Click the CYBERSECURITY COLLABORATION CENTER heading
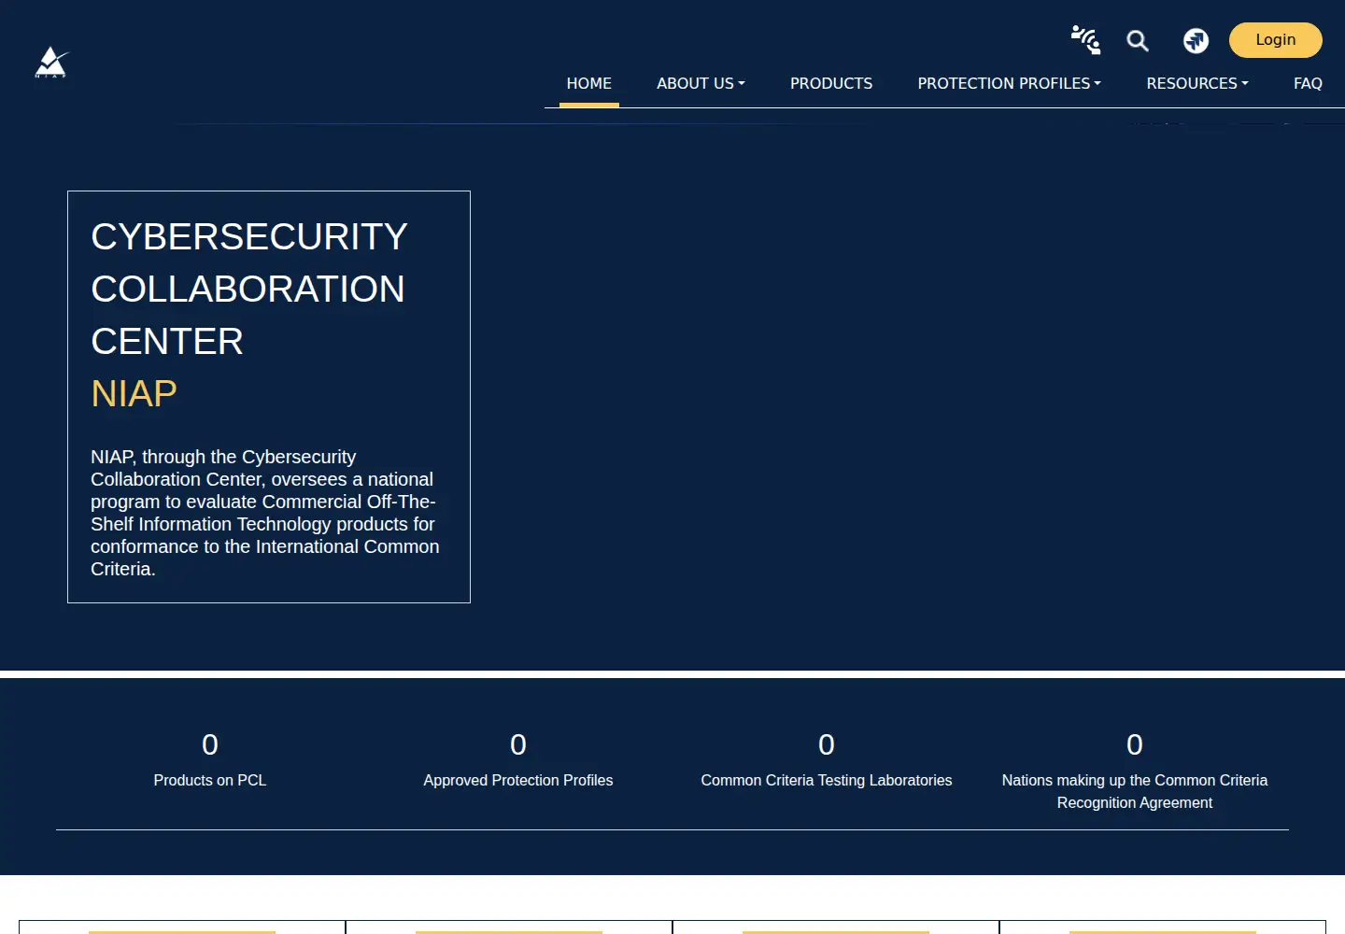 click(x=249, y=289)
